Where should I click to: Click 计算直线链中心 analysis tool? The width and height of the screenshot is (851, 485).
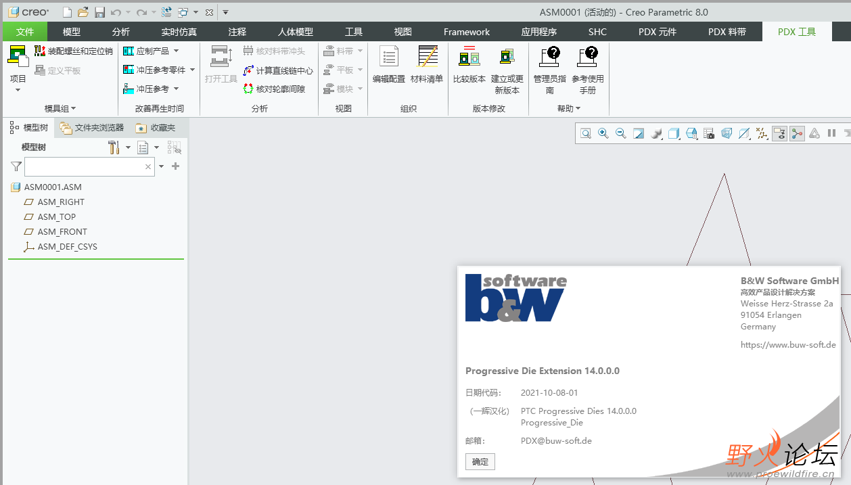[x=278, y=70]
